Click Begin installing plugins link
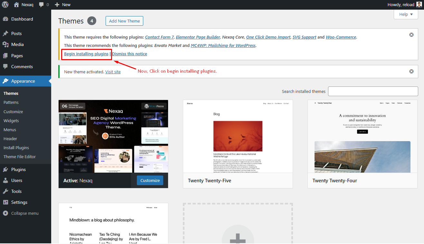This screenshot has height=244, width=424. [86, 54]
